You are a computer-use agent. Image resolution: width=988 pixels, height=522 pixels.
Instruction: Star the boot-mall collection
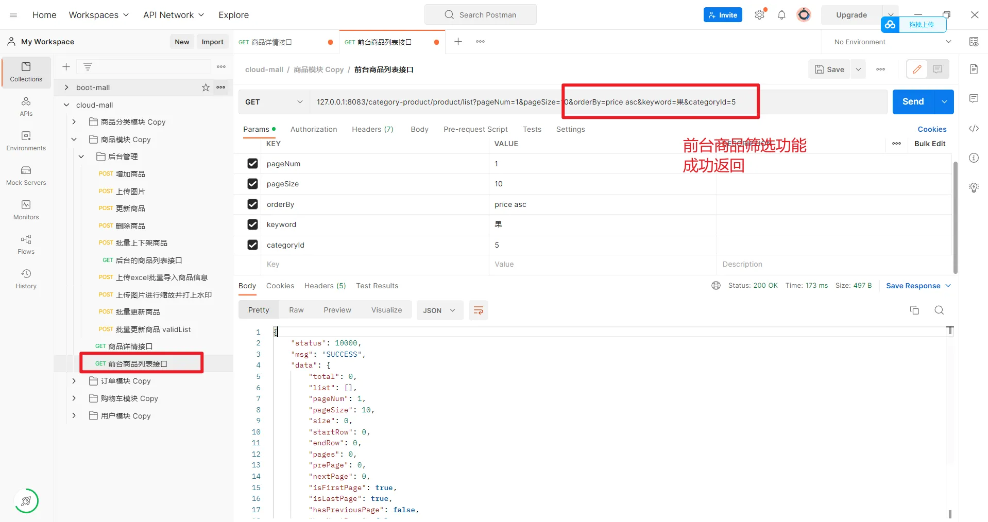tap(206, 88)
